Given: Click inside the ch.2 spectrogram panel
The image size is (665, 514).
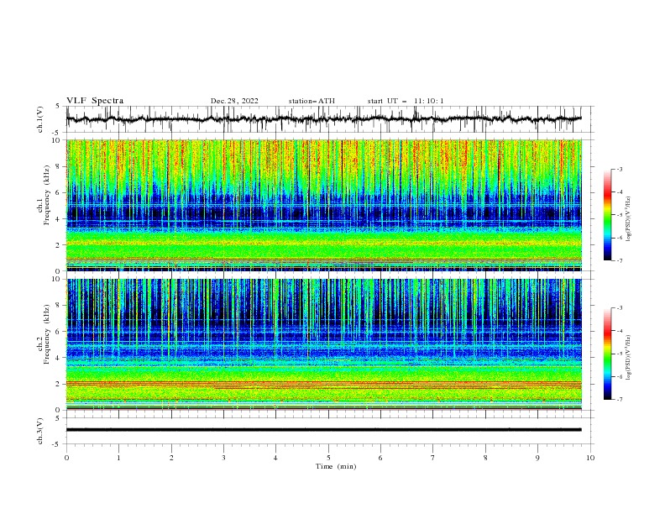Looking at the screenshot, I should (x=324, y=344).
